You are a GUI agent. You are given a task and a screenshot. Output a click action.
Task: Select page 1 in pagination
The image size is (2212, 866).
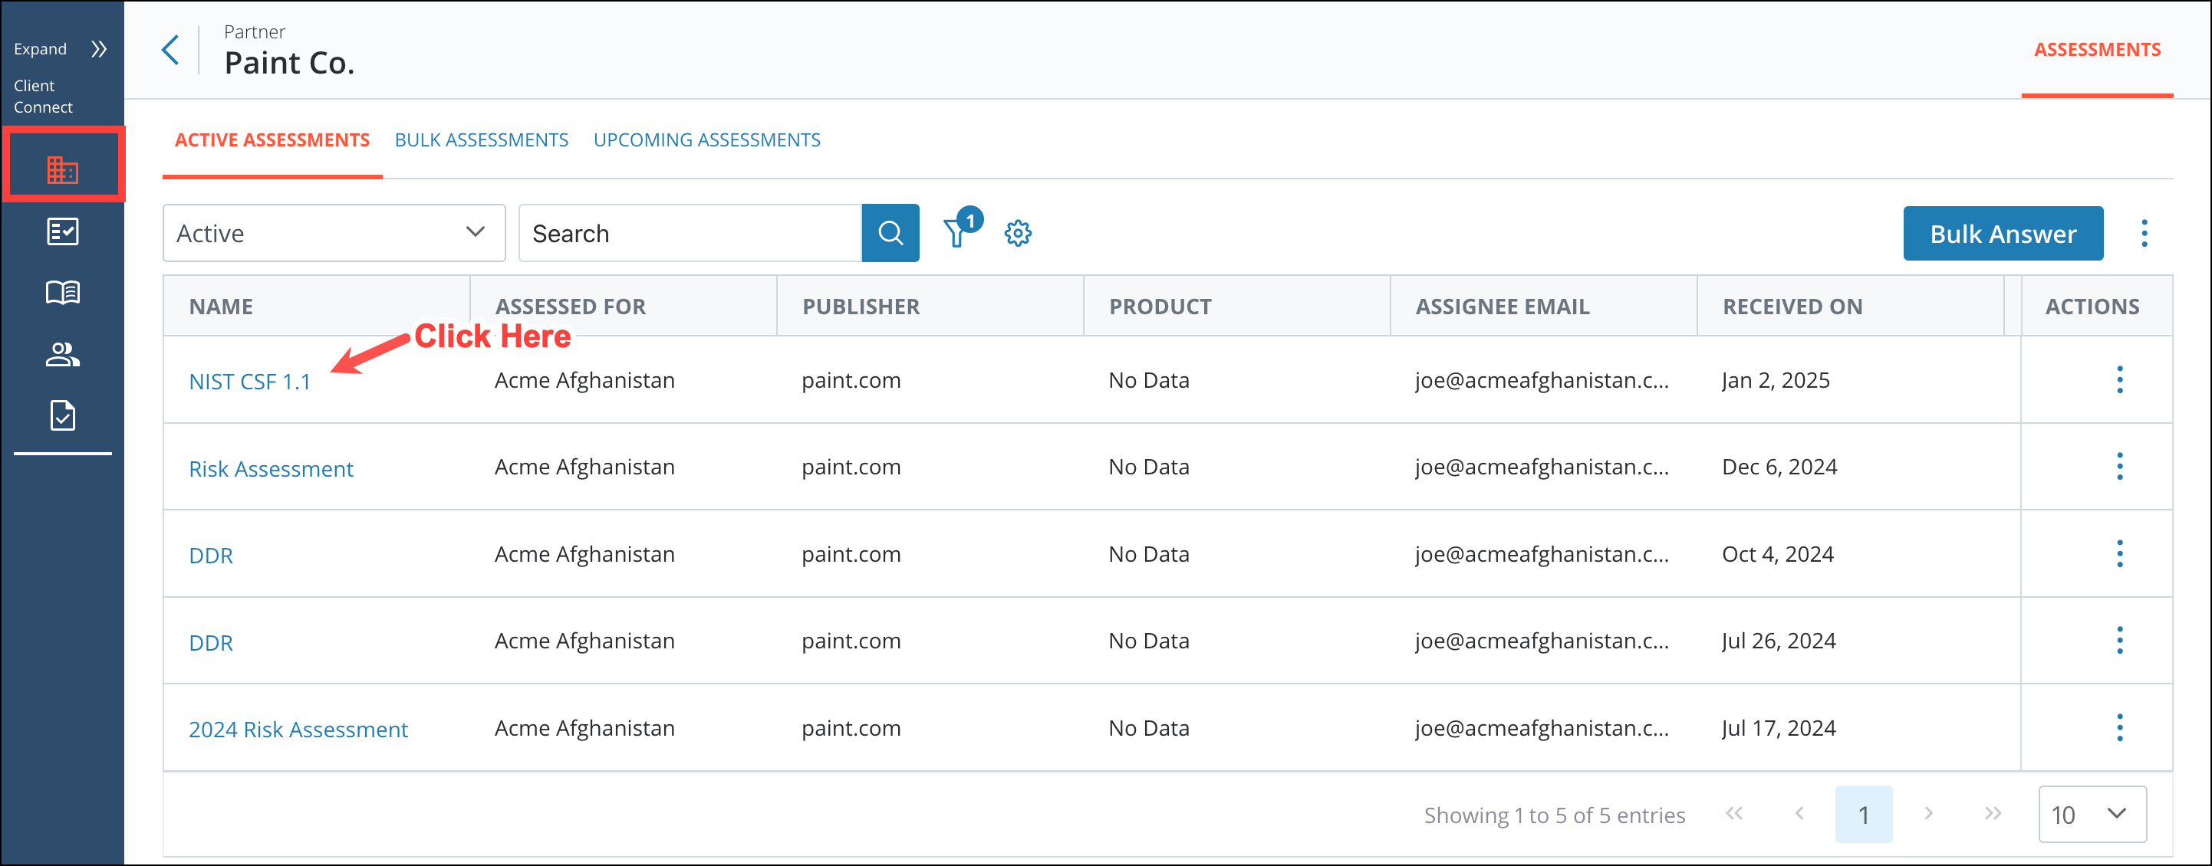1863,815
